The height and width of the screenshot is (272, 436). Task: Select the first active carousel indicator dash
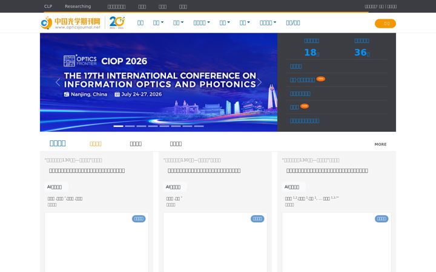118,126
